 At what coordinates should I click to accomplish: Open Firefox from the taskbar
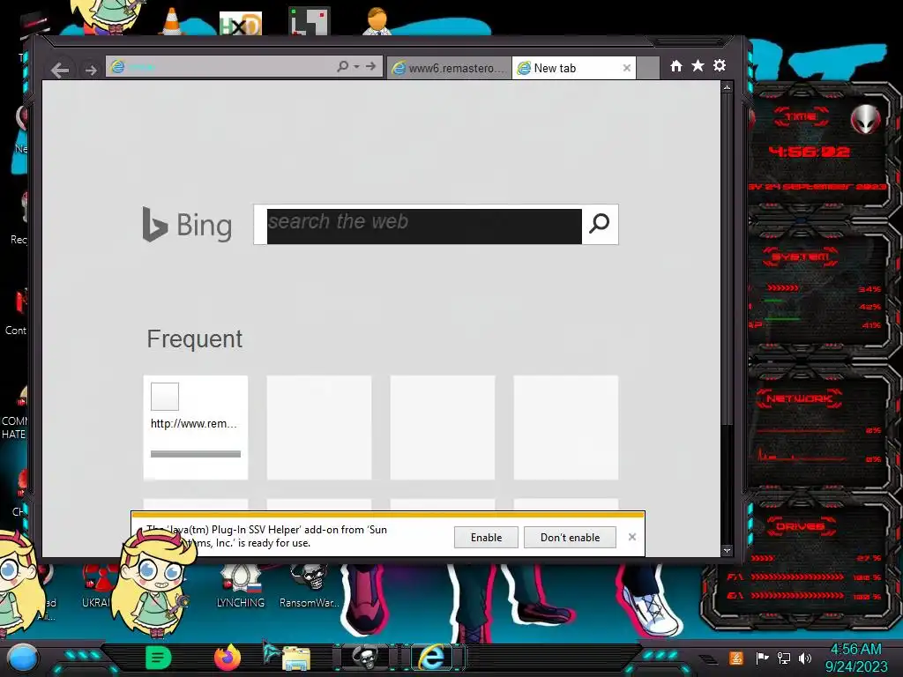pyautogui.click(x=228, y=658)
